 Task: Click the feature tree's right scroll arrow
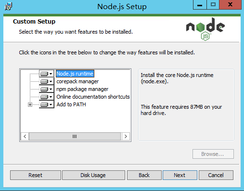pyautogui.click(x=126, y=137)
